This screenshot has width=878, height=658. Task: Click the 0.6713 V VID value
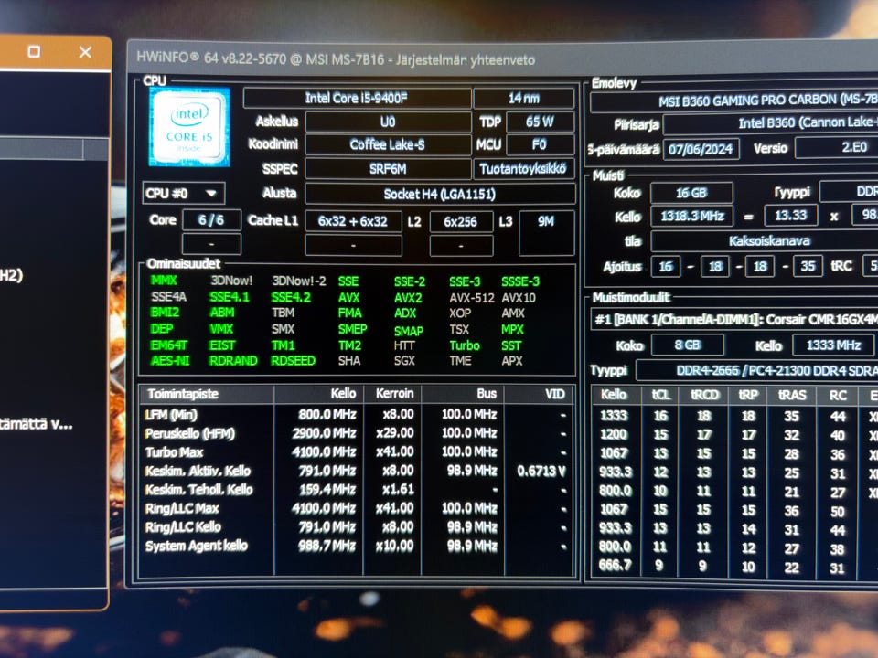(541, 472)
